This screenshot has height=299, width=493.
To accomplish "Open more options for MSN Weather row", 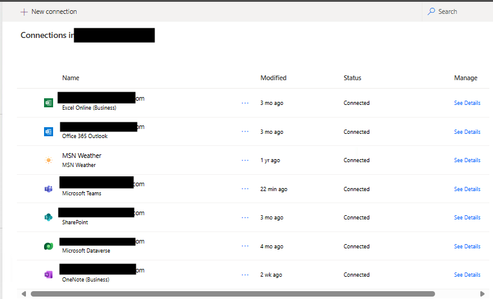I will 245,160.
